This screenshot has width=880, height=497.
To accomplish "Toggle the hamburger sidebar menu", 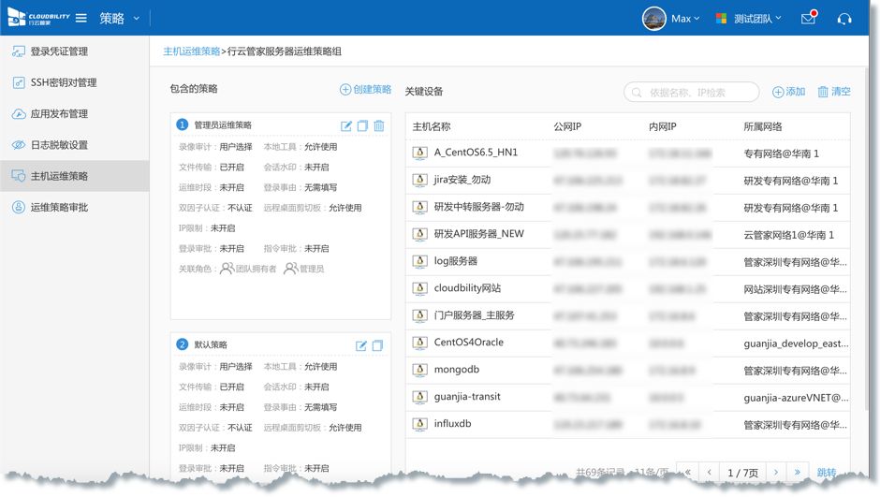I will click(x=81, y=19).
